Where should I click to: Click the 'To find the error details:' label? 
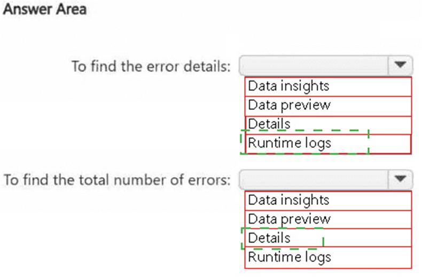click(151, 66)
